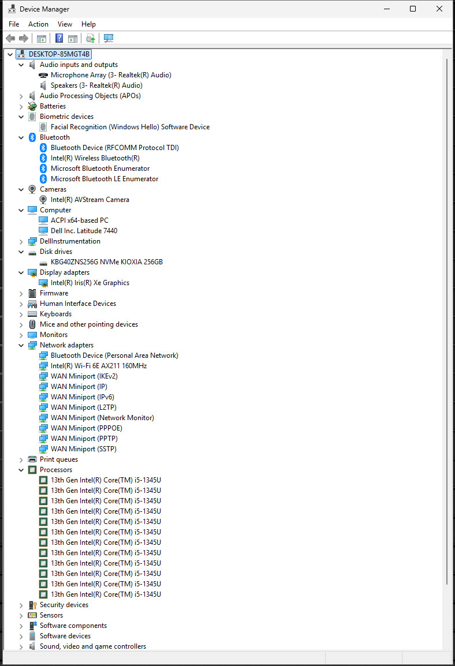Select Intel(R) Iris(R) Xe Graphics
The height and width of the screenshot is (666, 455).
click(x=90, y=283)
